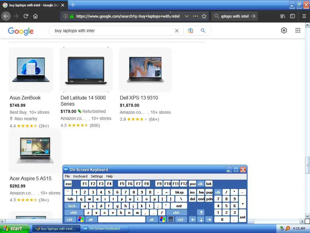Go back using Firefox back arrow
The height and width of the screenshot is (233, 310).
pyautogui.click(x=6, y=16)
